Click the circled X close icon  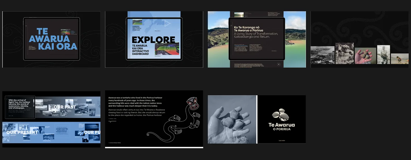279,64
